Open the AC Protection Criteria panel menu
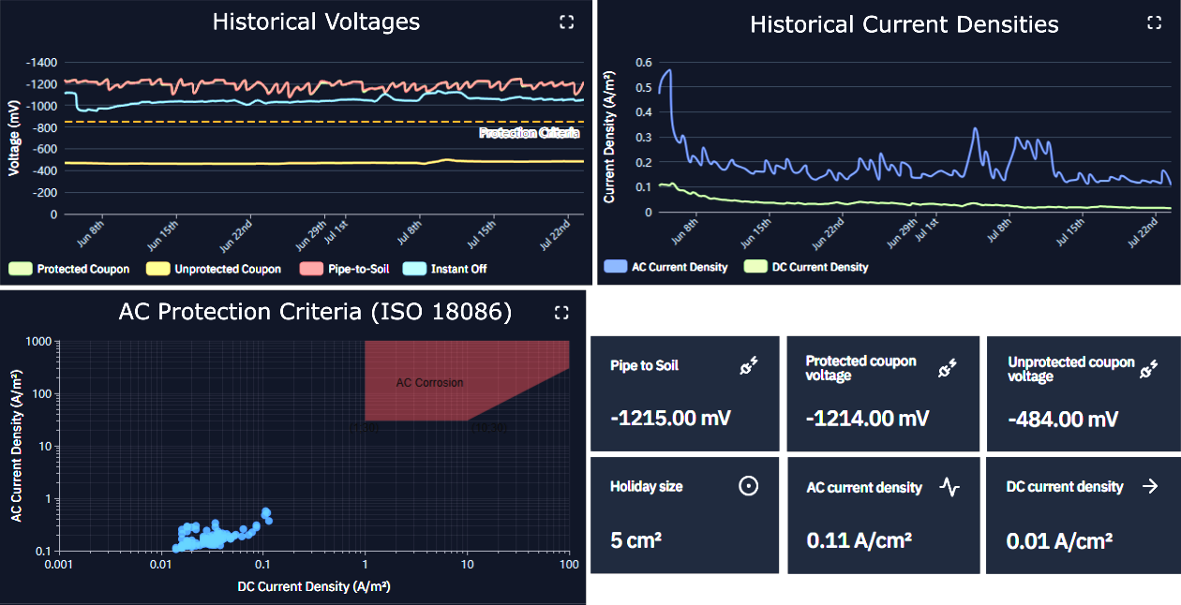The width and height of the screenshot is (1181, 605). click(x=314, y=312)
